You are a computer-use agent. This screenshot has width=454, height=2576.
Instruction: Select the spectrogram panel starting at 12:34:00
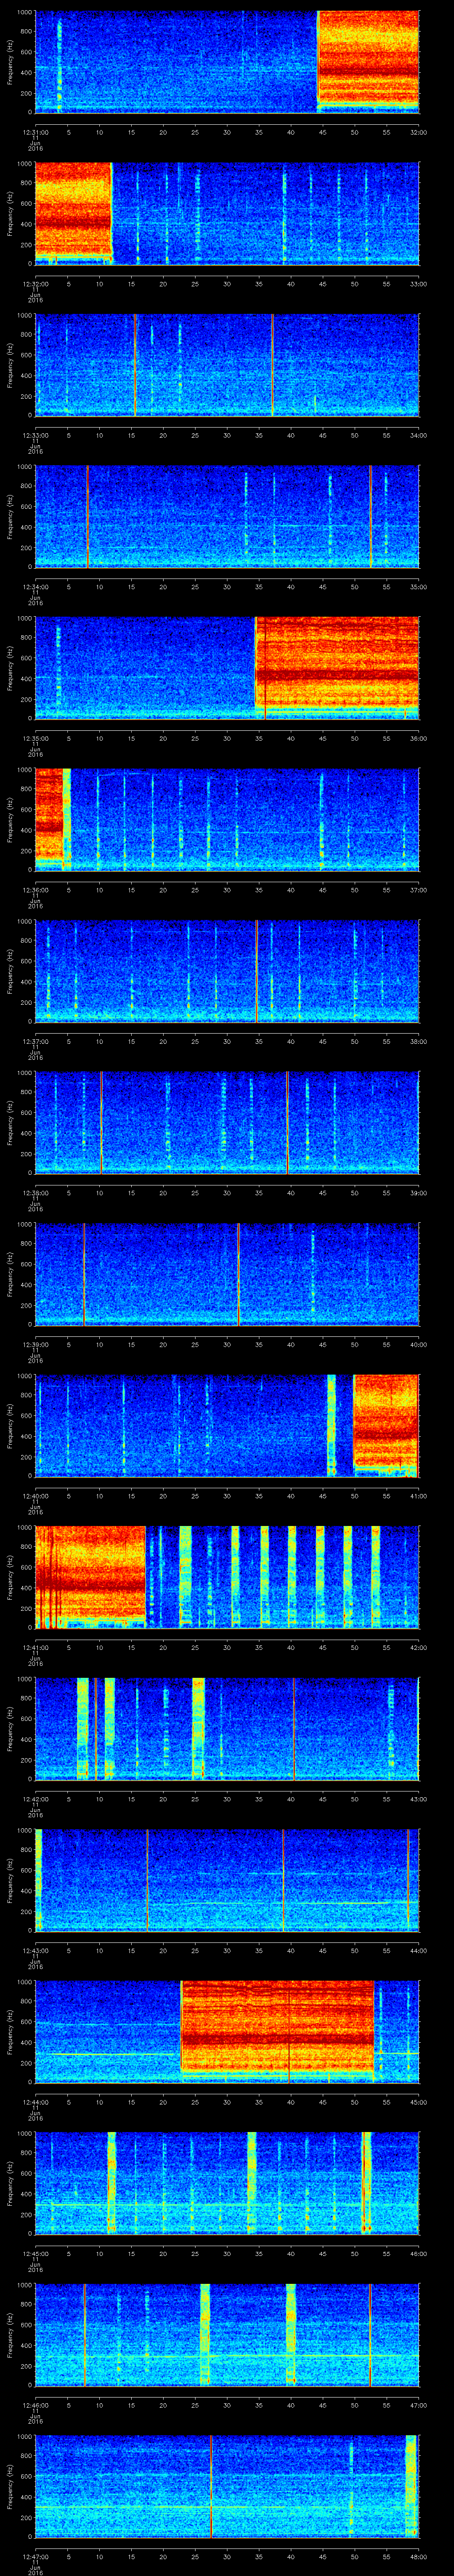pyautogui.click(x=227, y=516)
